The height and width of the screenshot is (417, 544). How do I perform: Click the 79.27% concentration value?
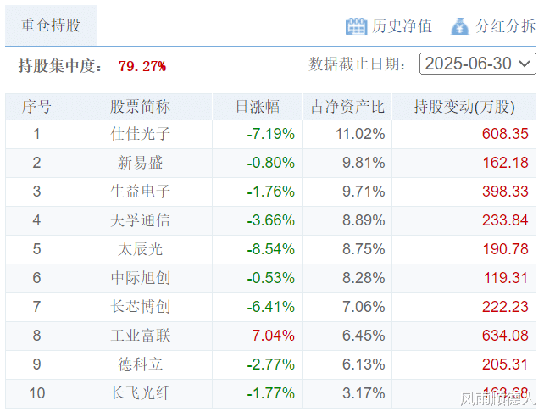(x=142, y=66)
